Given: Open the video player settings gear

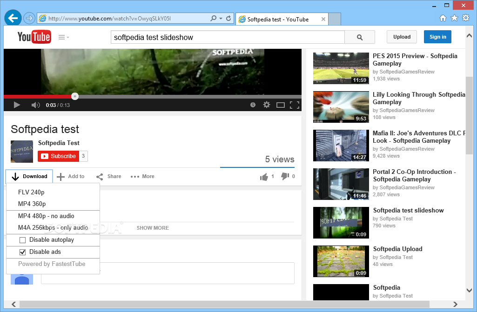Looking at the screenshot, I should pyautogui.click(x=267, y=105).
